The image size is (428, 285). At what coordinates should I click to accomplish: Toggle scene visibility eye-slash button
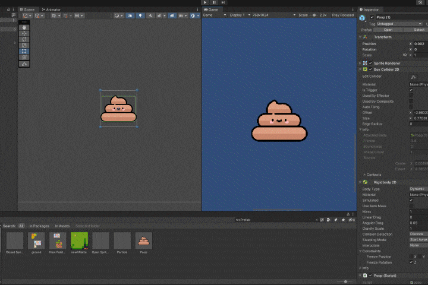[x=172, y=16]
